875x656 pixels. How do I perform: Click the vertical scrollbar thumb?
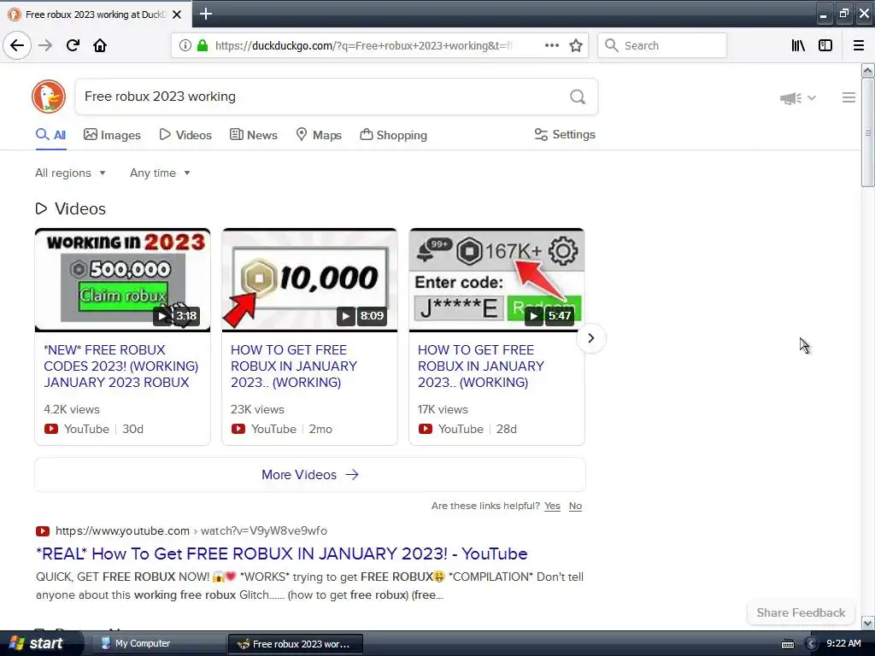pyautogui.click(x=867, y=132)
